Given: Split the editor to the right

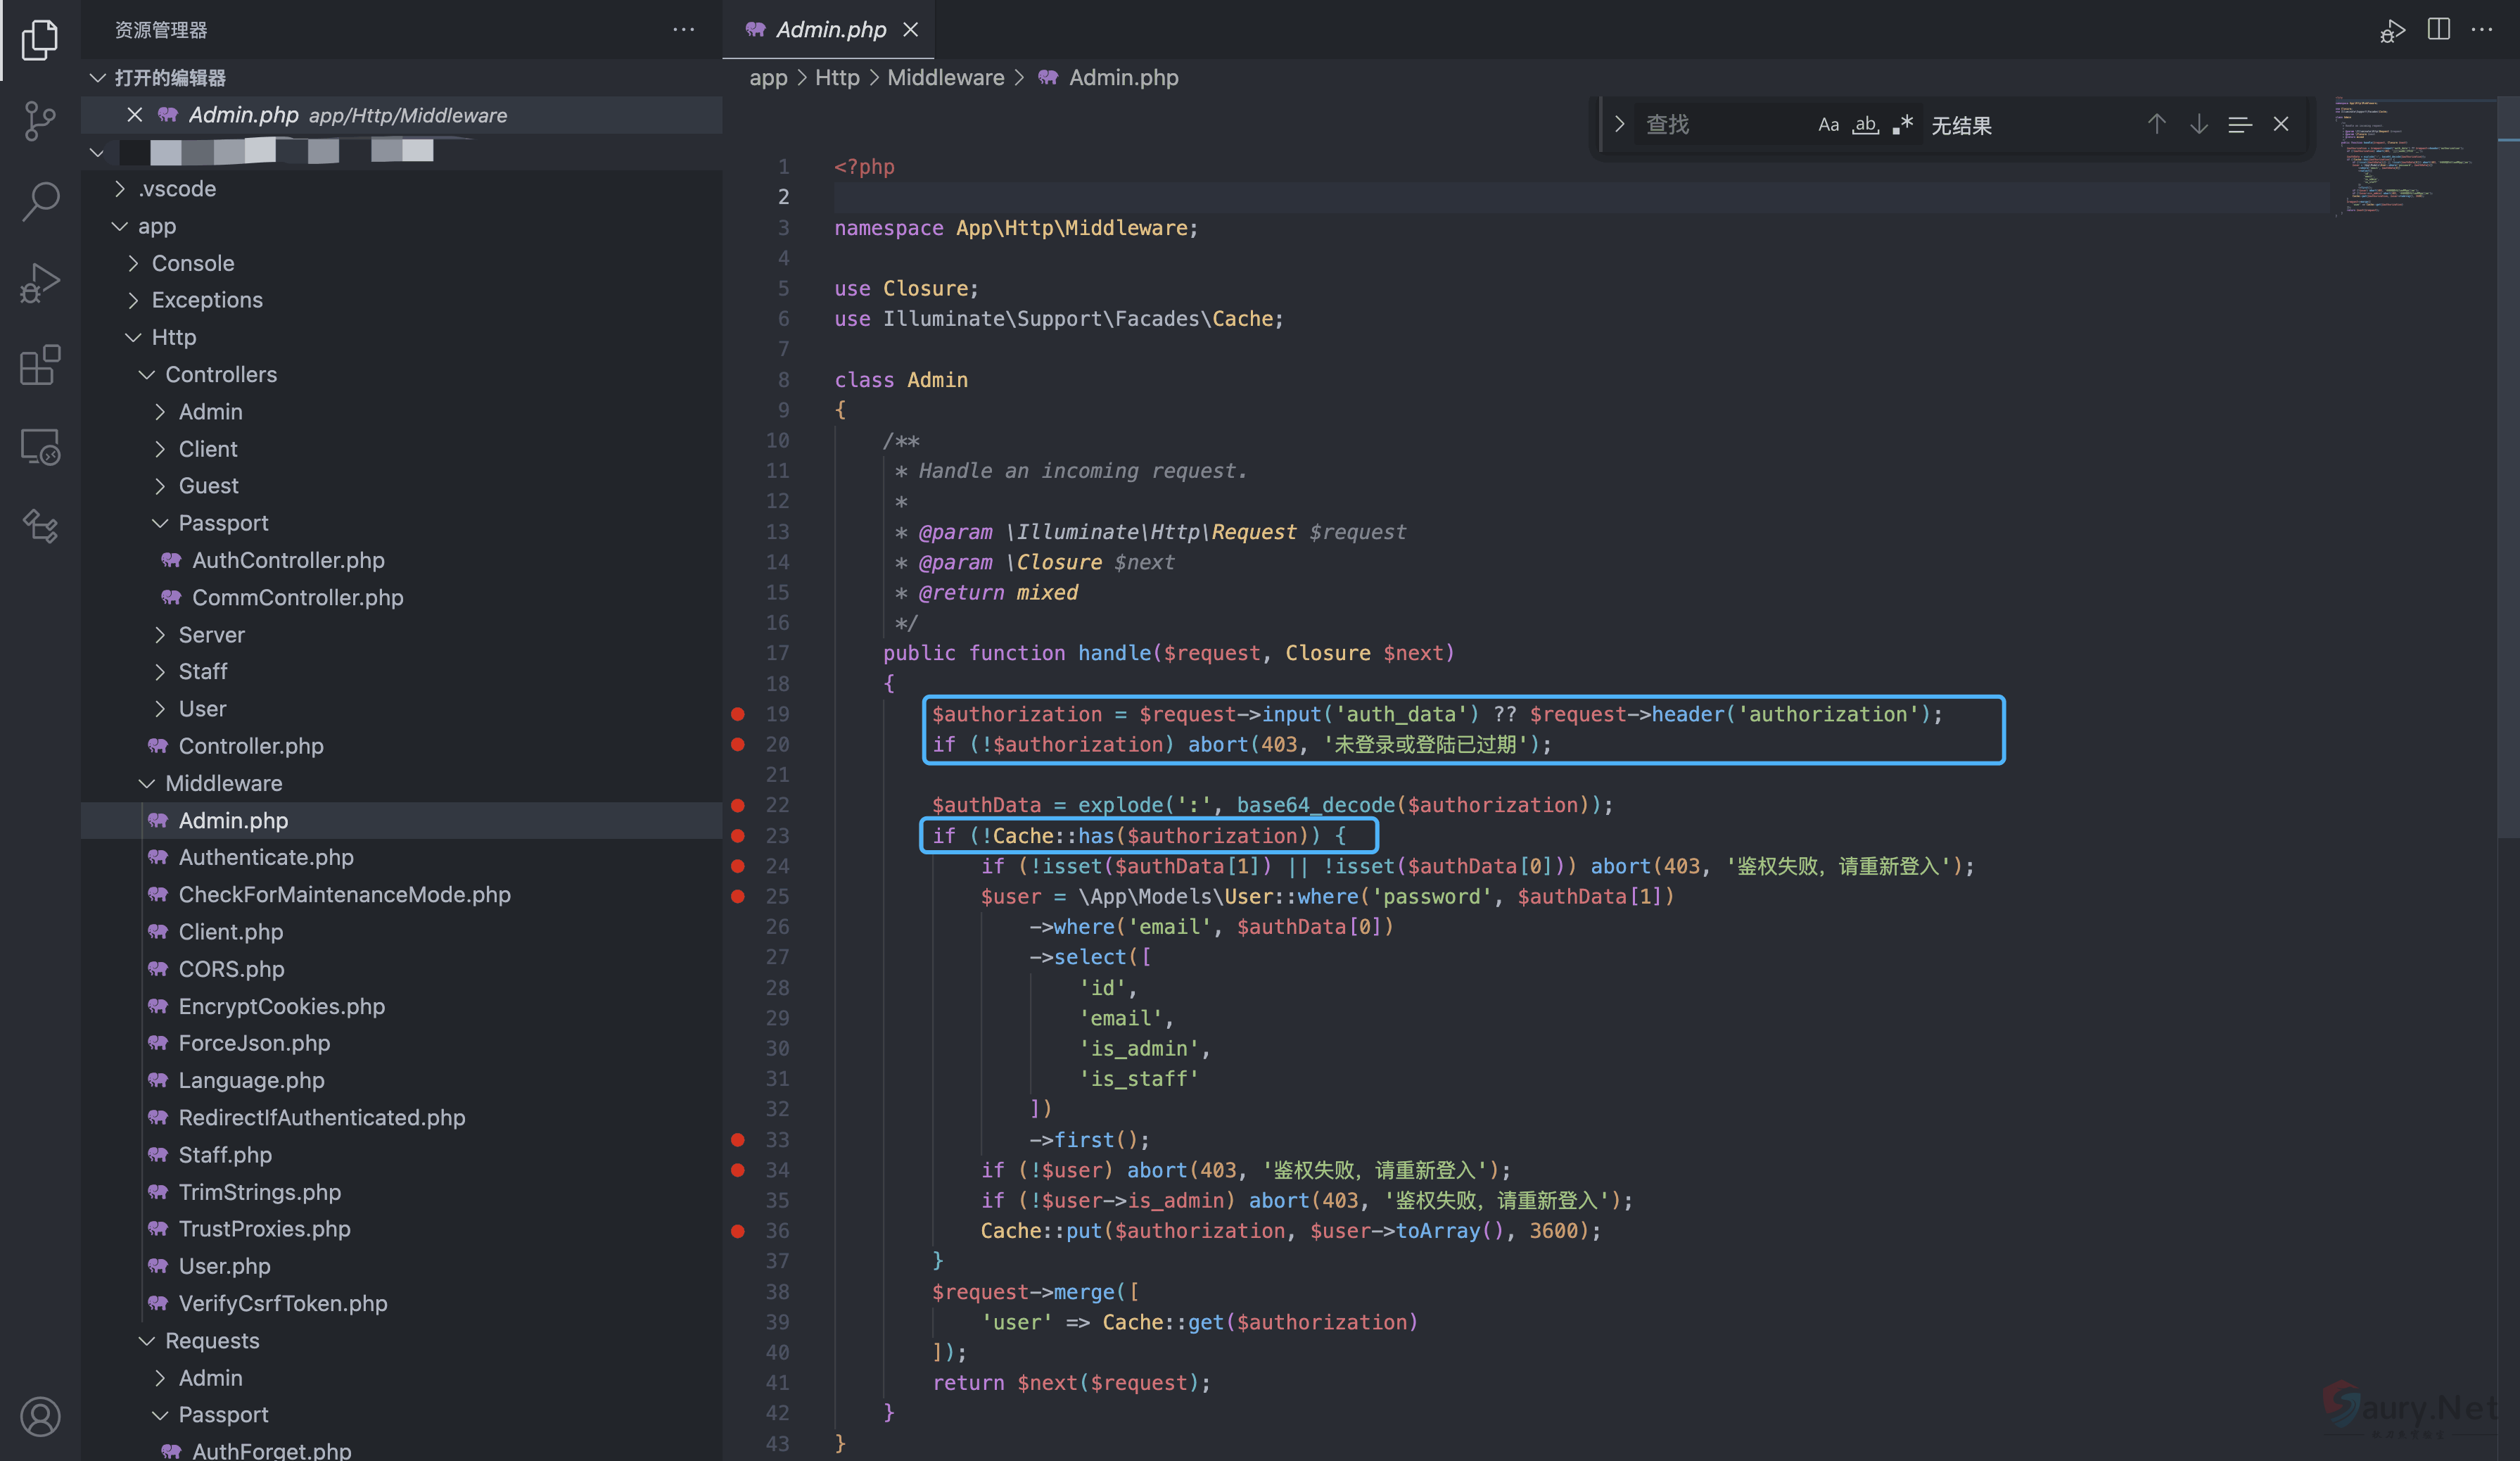Looking at the screenshot, I should coord(2438,29).
